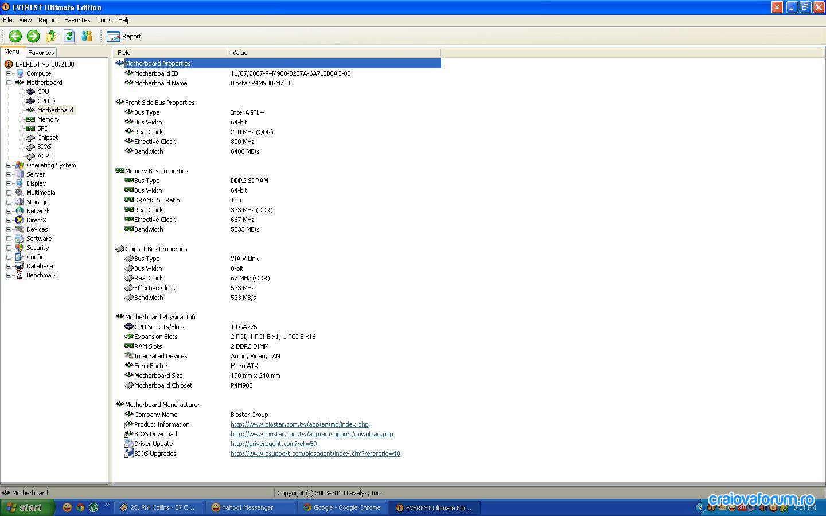Select EVEREST v5.50.2100 root node
The height and width of the screenshot is (516, 826).
45,64
